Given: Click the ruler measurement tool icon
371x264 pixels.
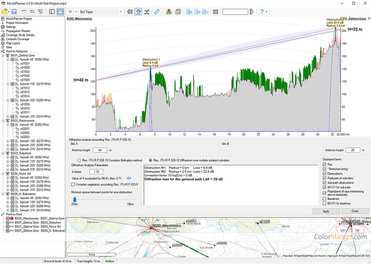Looking at the screenshot, I should [x=156, y=12].
